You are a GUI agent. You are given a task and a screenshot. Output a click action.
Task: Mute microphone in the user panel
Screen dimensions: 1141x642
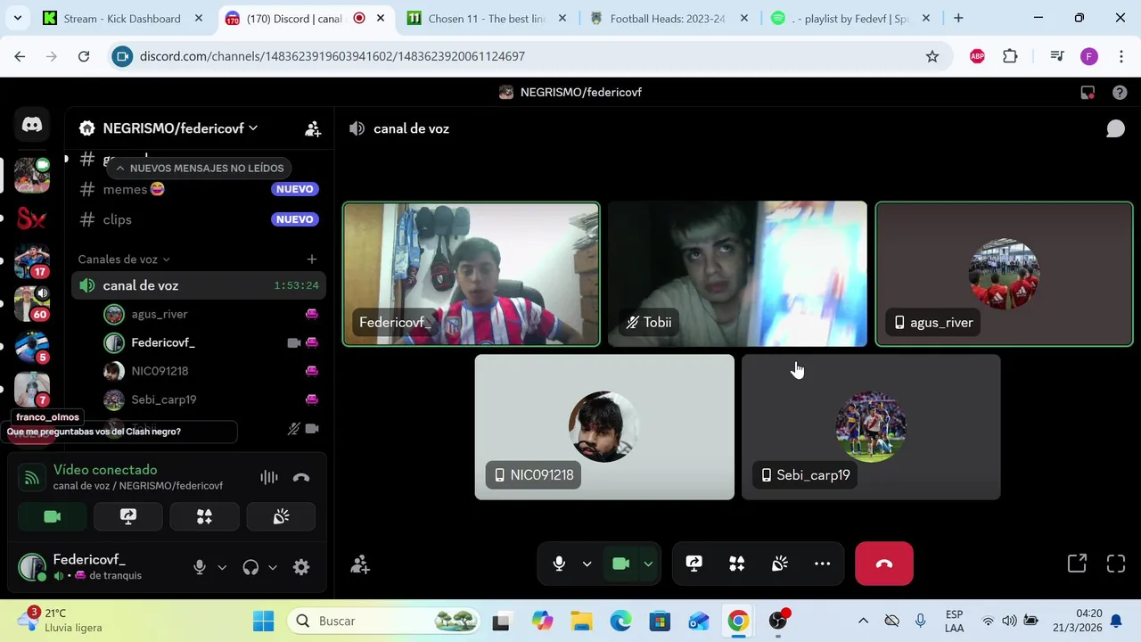click(200, 567)
